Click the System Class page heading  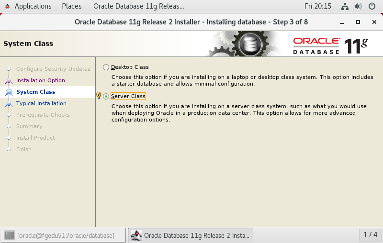point(28,44)
